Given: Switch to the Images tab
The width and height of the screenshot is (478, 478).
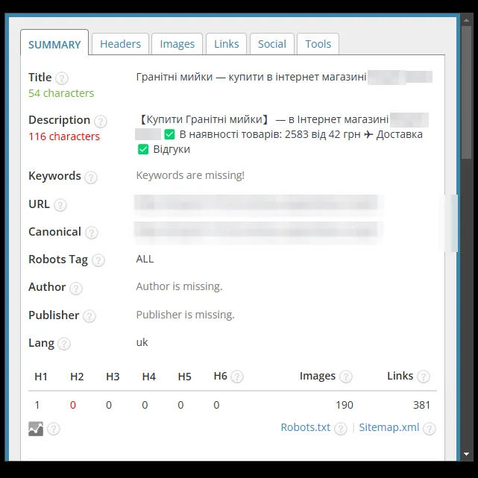Looking at the screenshot, I should click(177, 44).
